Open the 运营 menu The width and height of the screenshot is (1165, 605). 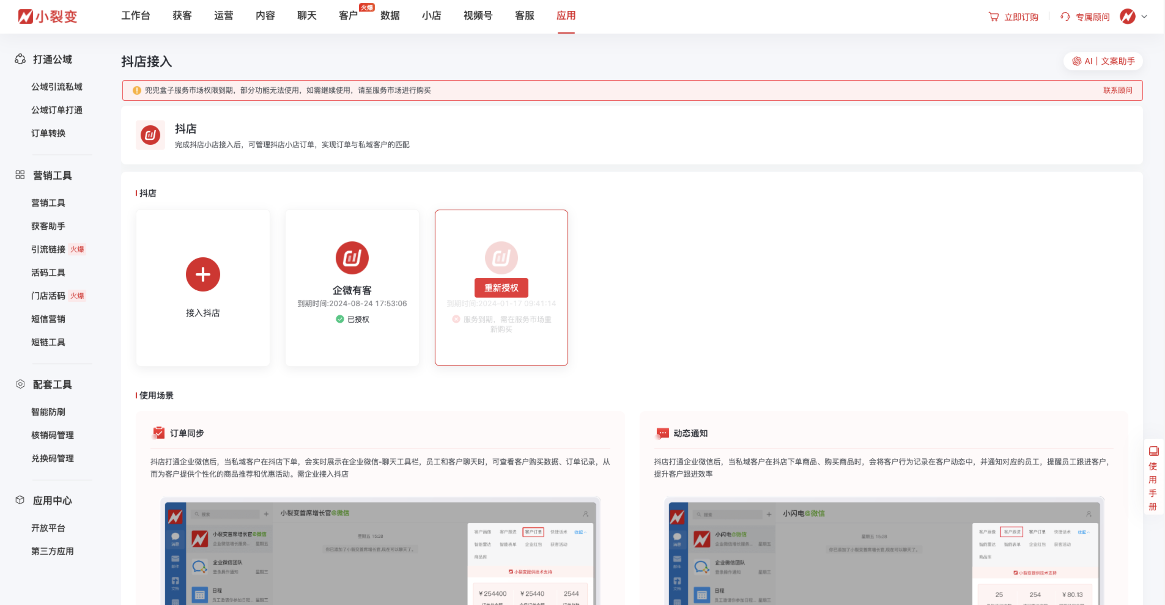pyautogui.click(x=224, y=16)
